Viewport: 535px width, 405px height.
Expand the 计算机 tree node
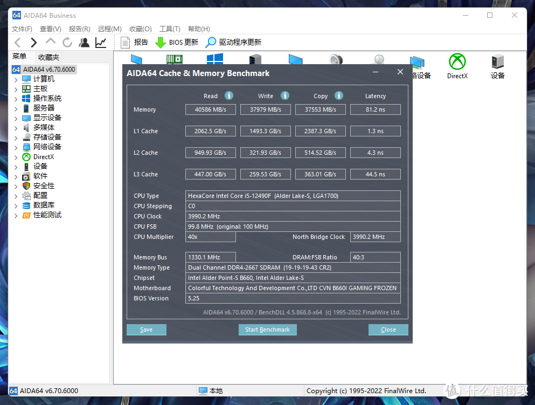point(16,79)
